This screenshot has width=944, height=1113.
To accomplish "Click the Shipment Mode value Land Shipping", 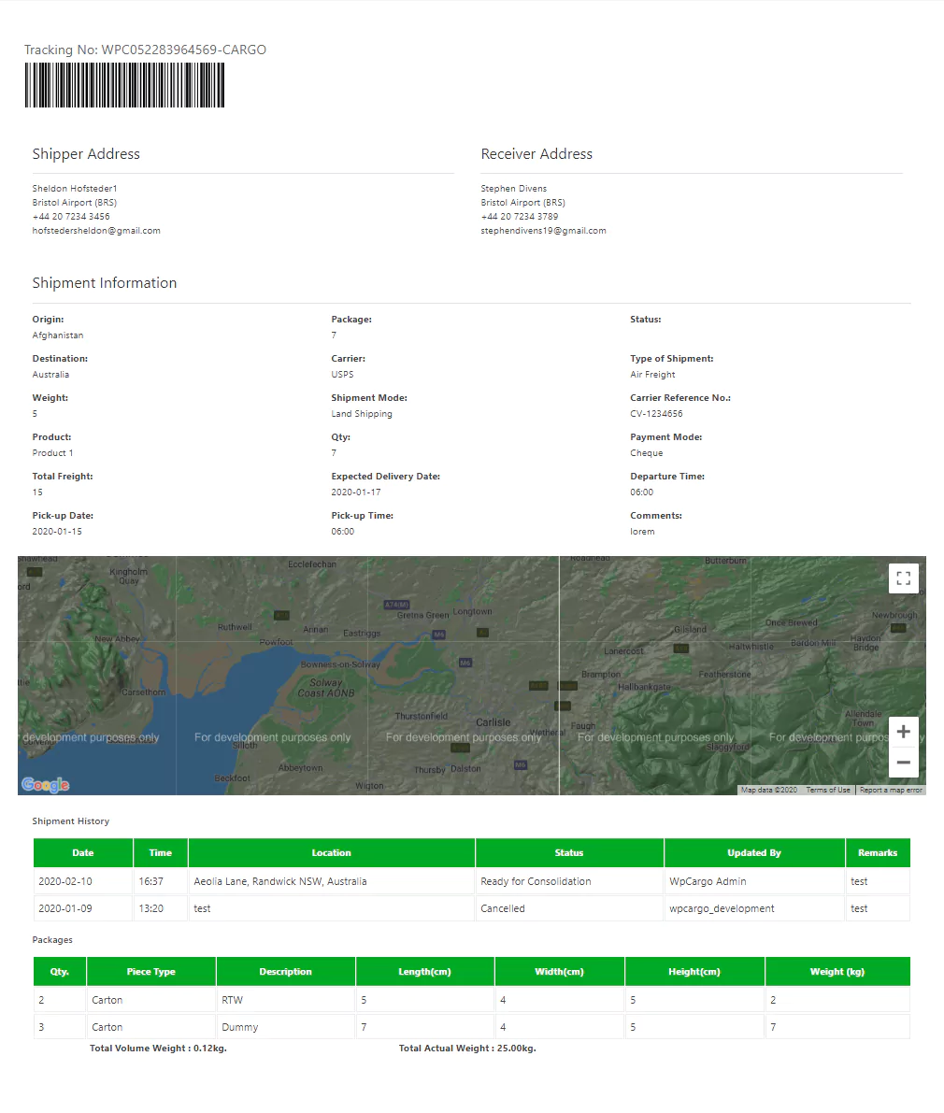I will (362, 414).
